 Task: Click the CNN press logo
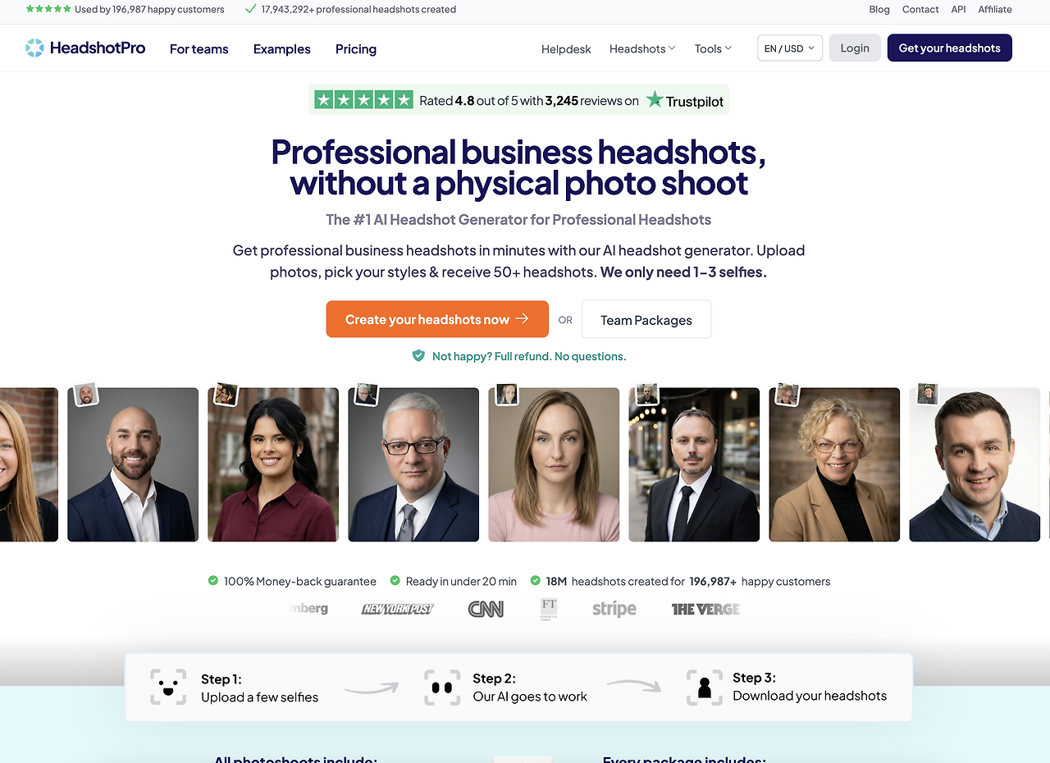486,609
